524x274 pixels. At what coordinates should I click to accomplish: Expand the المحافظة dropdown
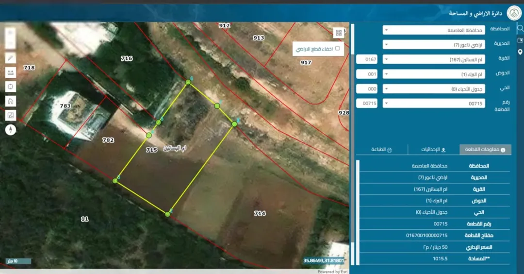(x=434, y=30)
